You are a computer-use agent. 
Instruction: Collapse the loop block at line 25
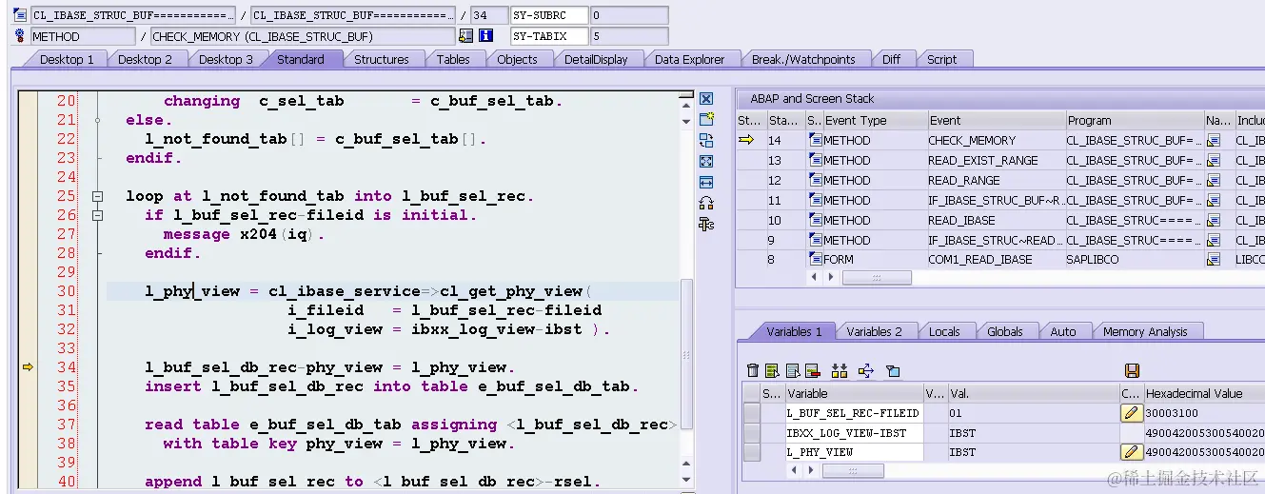[97, 196]
